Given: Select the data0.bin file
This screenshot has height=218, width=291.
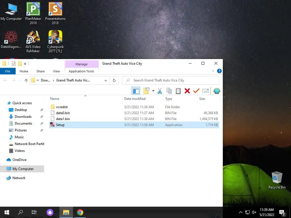Looking at the screenshot, I should coord(134,113).
